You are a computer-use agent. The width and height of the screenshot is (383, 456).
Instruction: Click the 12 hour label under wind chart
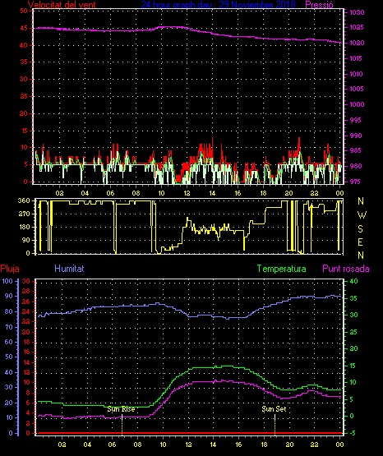[x=187, y=193]
